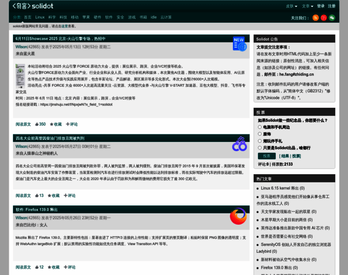348x275 pixels.
Task: Open the RSS feed icon
Action: coord(315,17)
